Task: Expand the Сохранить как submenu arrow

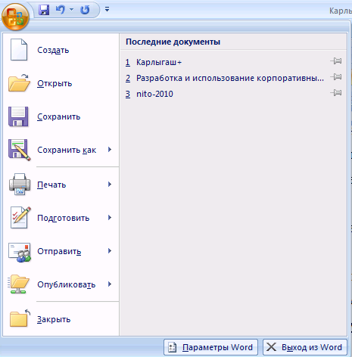Action: coord(110,150)
